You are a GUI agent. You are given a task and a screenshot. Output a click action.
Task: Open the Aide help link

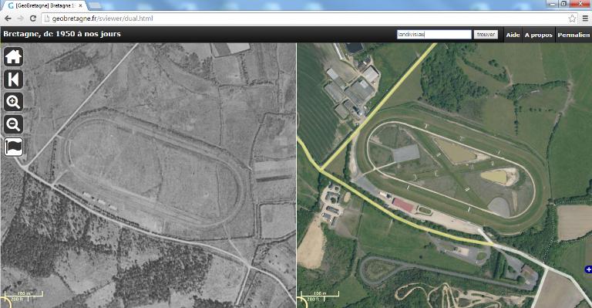(513, 35)
